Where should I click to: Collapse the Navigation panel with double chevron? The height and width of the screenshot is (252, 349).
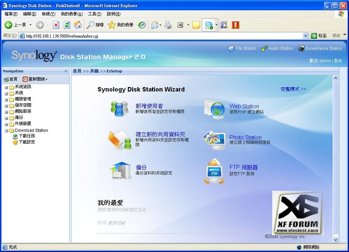pyautogui.click(x=66, y=71)
